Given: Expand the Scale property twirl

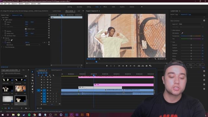Looking at the screenshot, I should pos(3,24).
